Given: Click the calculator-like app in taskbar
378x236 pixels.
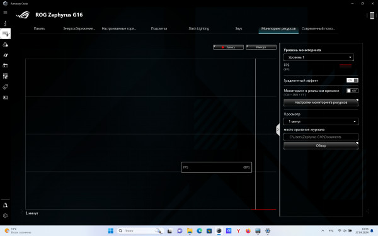Looking at the screenshot, I should click(x=258, y=231).
